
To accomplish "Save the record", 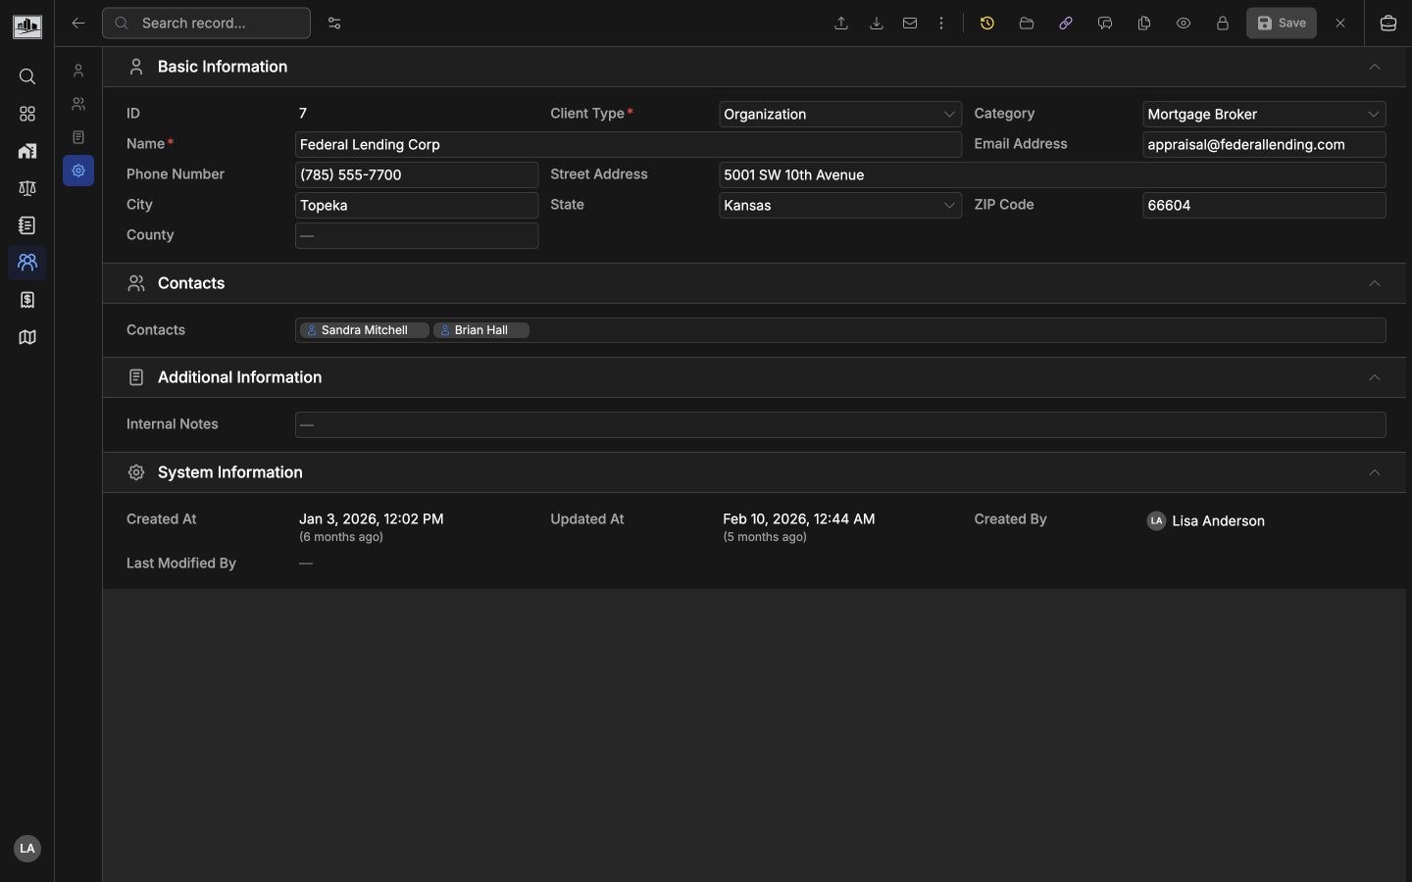I will 1282,24.
